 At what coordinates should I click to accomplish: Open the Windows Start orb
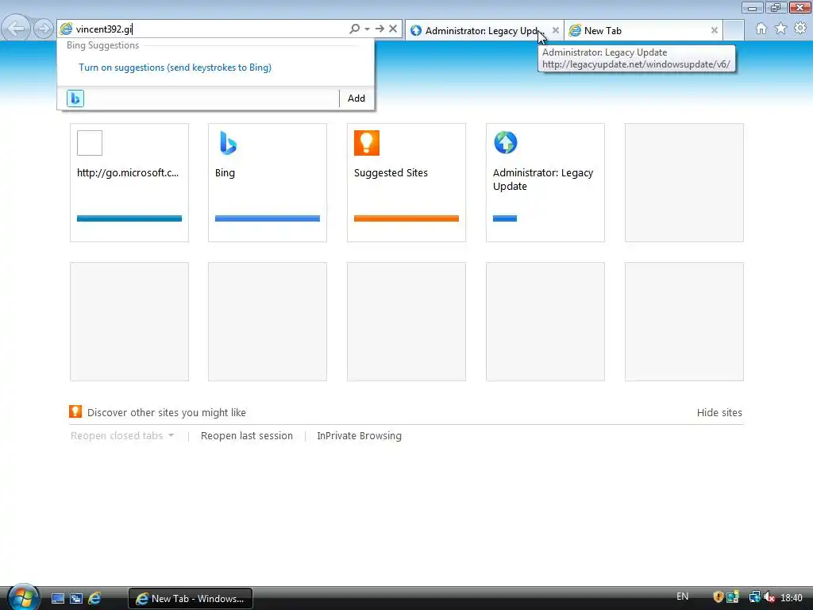click(x=23, y=596)
